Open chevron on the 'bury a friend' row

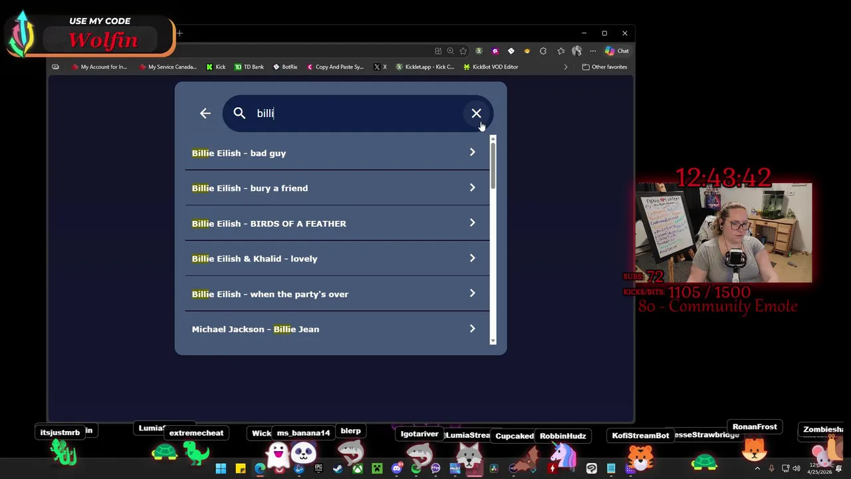coord(472,188)
